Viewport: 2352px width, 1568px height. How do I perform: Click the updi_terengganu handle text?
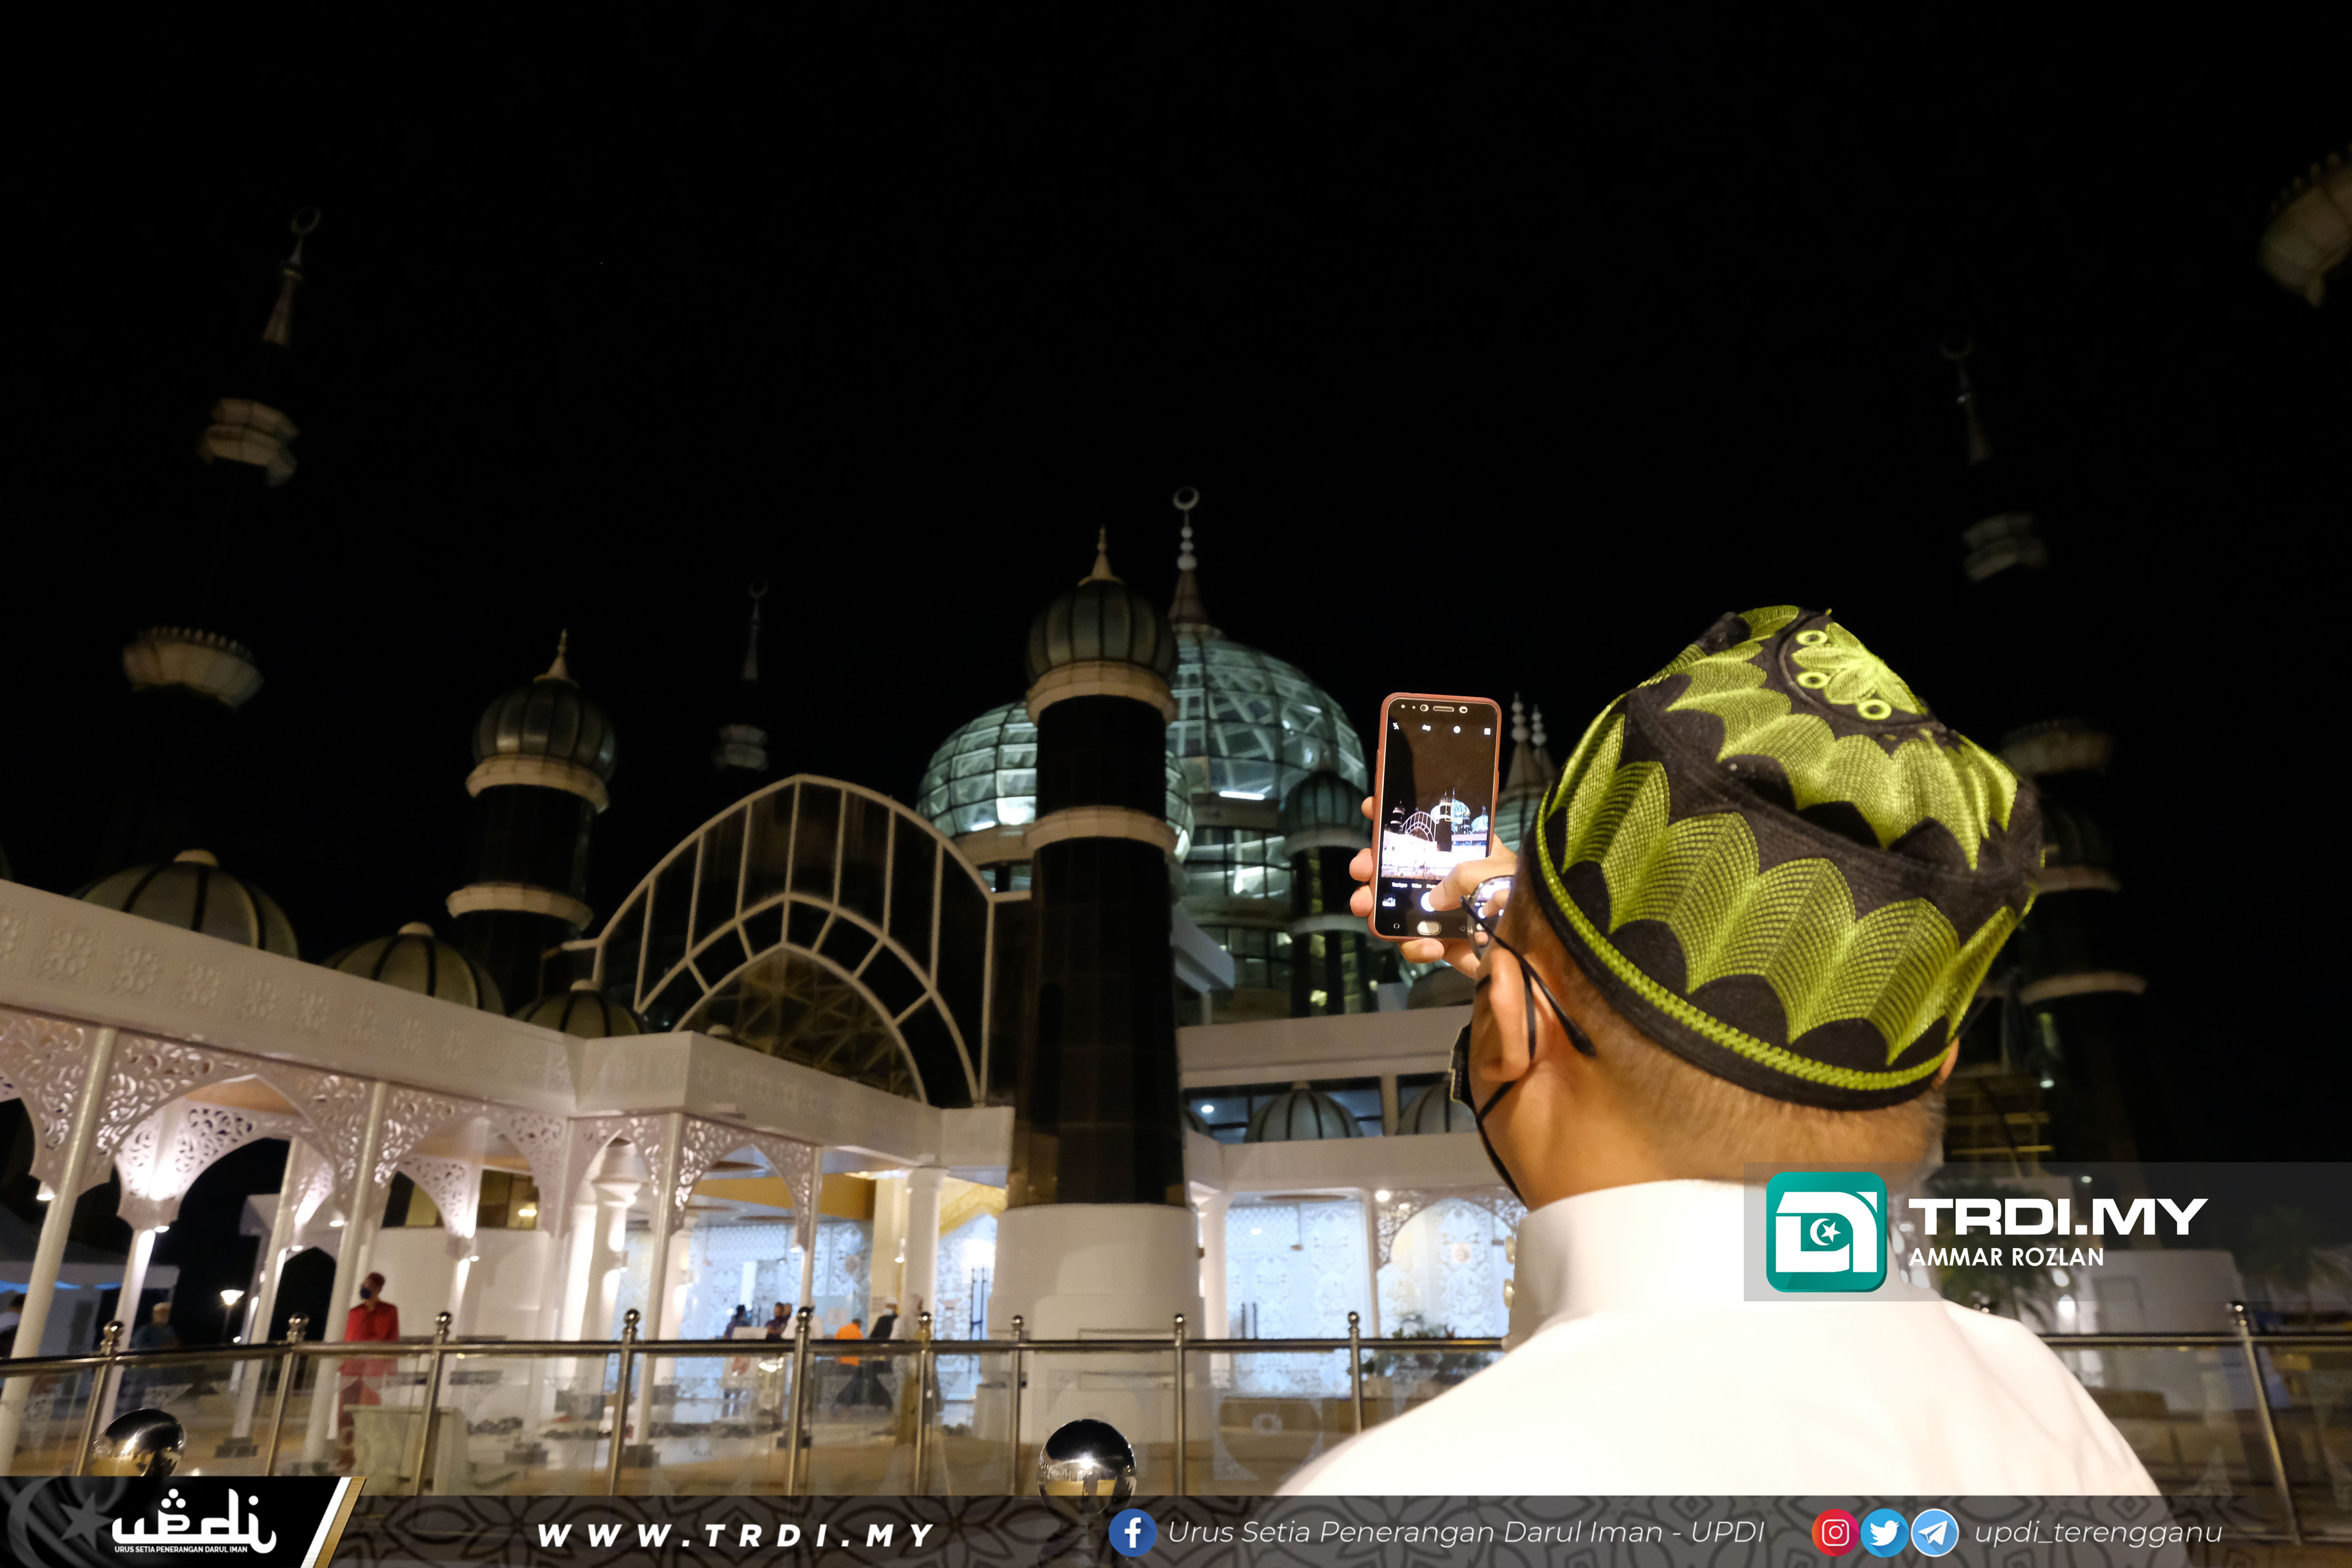click(2098, 1532)
